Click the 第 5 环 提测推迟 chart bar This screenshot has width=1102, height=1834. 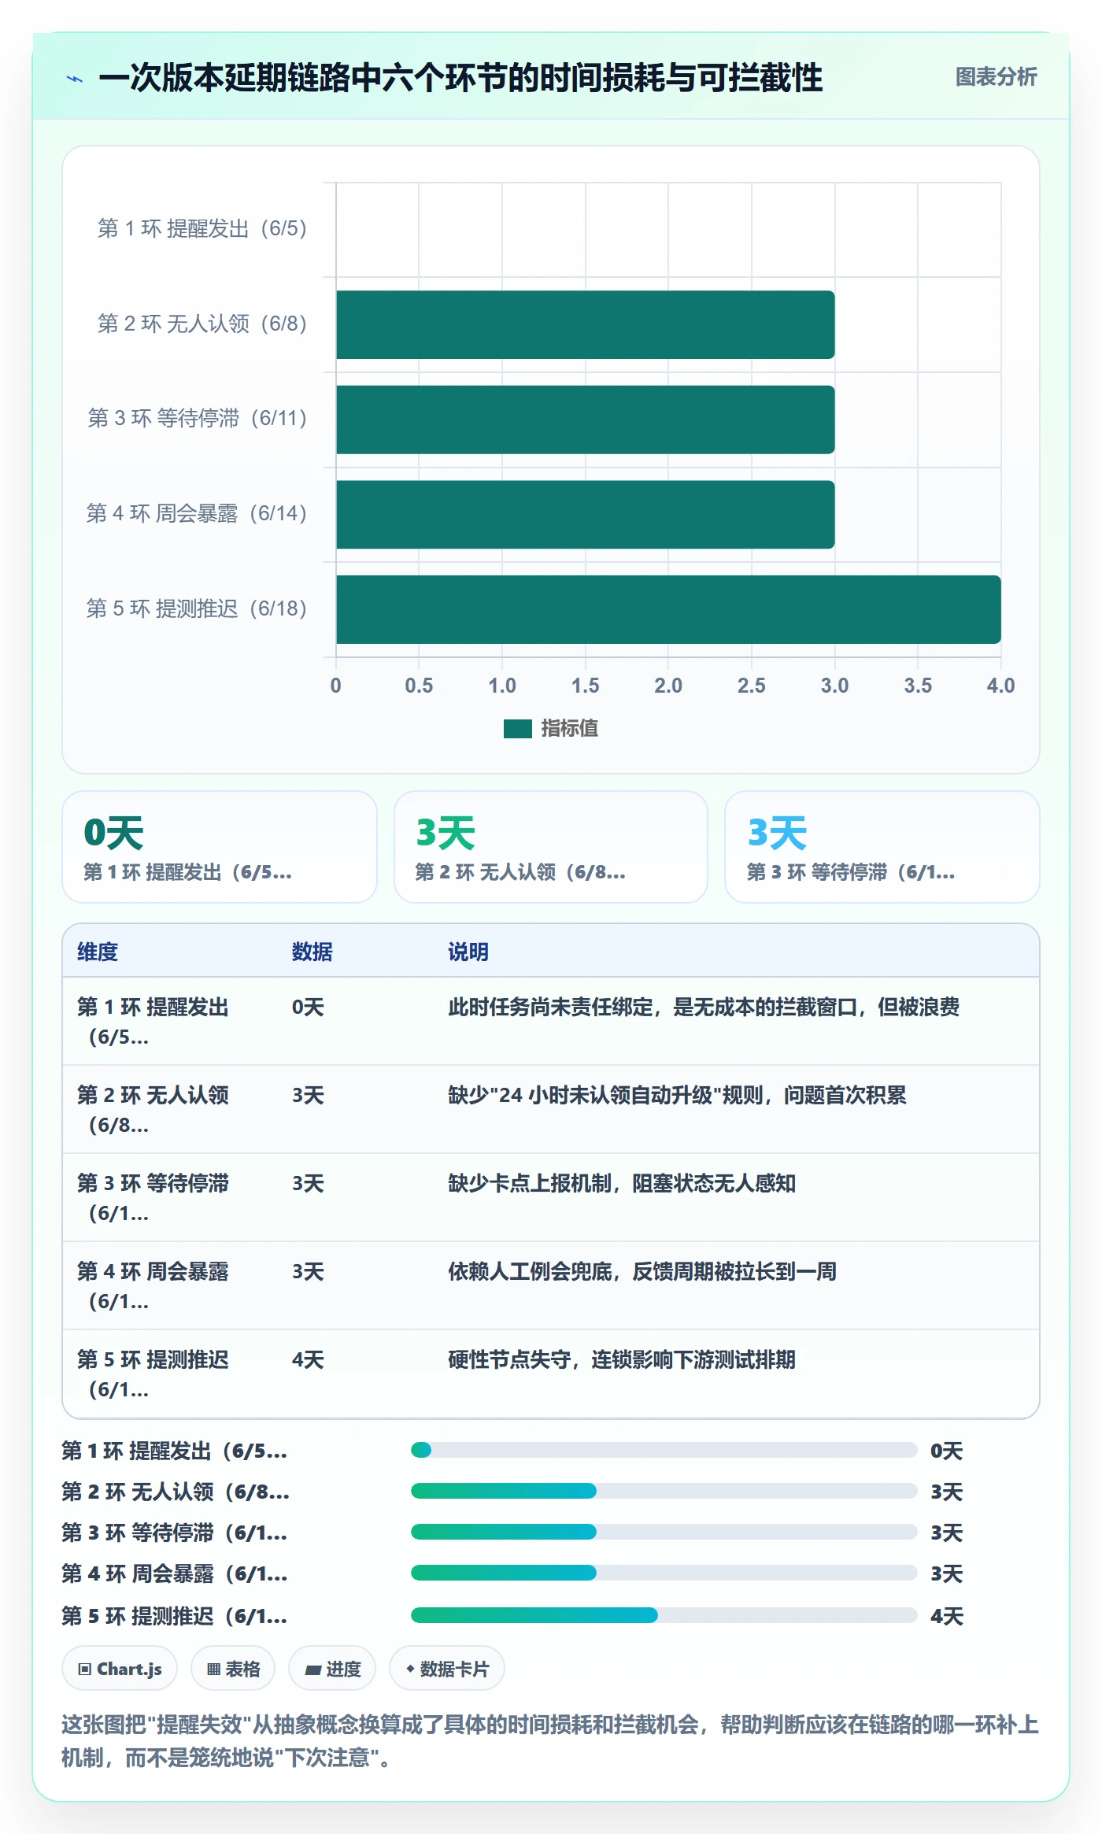pyautogui.click(x=668, y=609)
